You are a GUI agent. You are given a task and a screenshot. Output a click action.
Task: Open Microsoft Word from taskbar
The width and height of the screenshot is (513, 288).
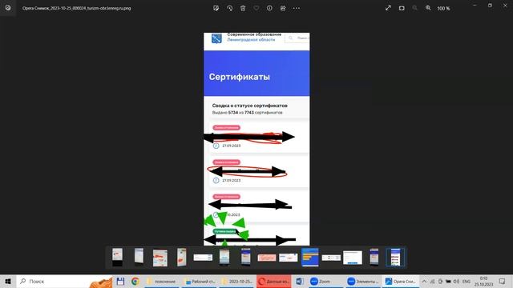[x=300, y=281]
